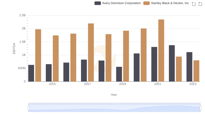
Task: Click the 2.5B y-axis label
Action: [x=23, y=15]
